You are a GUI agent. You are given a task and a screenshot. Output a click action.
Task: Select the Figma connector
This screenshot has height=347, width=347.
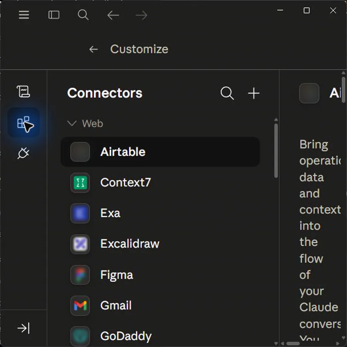160,275
